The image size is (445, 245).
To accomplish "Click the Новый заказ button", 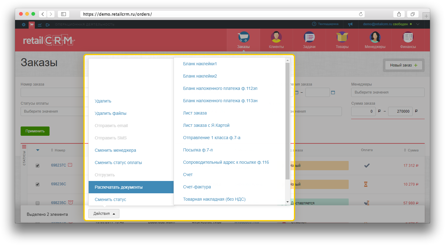I will click(x=404, y=65).
